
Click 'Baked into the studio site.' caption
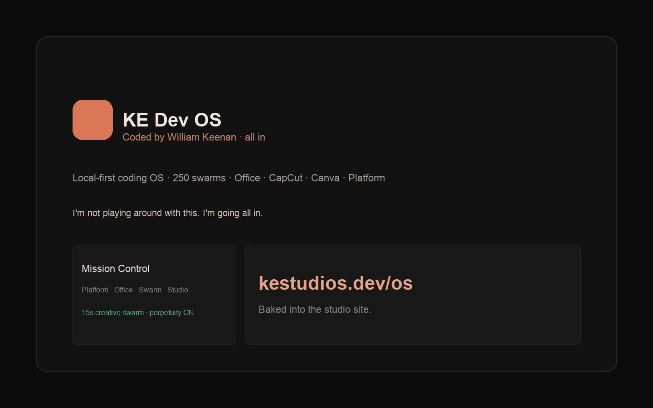(x=315, y=309)
